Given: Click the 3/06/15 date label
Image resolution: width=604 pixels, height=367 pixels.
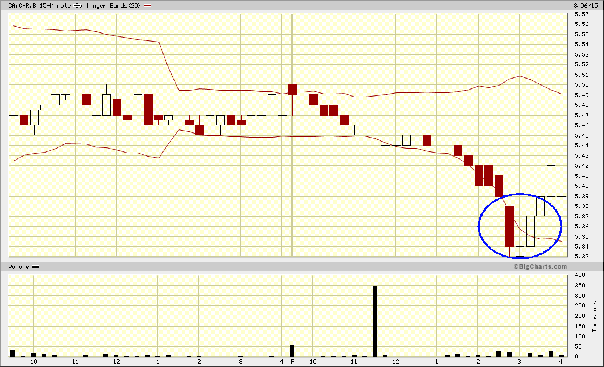Looking at the screenshot, I should tap(586, 5).
